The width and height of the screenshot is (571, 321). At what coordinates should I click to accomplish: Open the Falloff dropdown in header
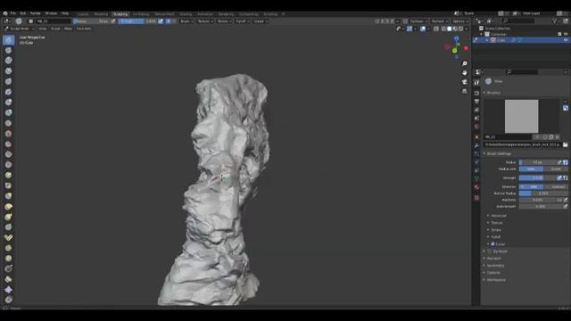tap(242, 21)
